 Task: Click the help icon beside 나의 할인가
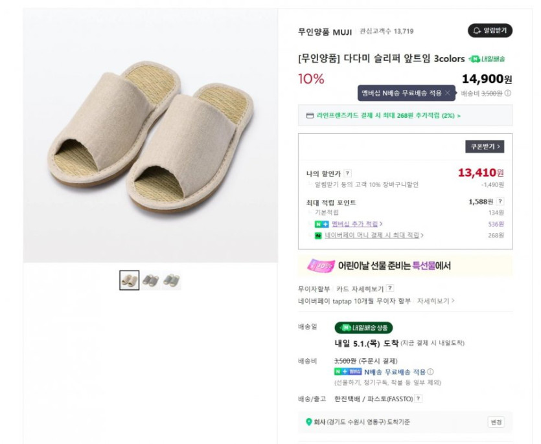coord(348,173)
